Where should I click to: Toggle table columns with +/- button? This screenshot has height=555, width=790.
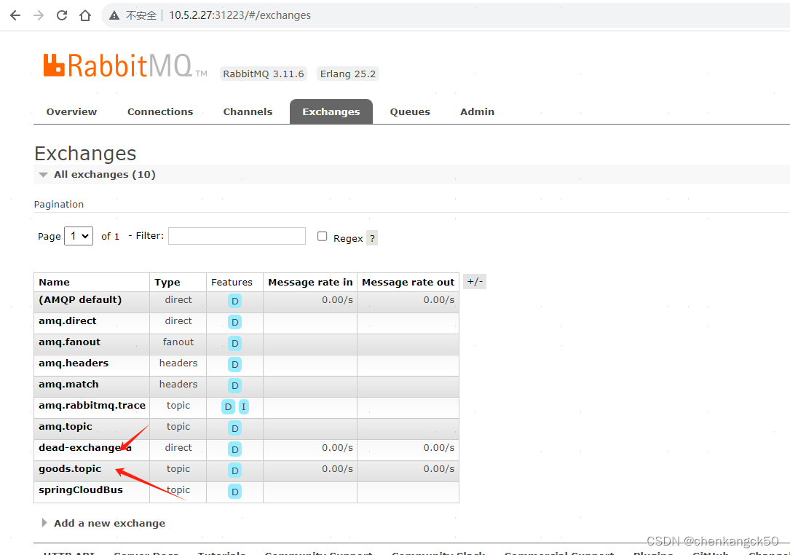[x=475, y=282]
